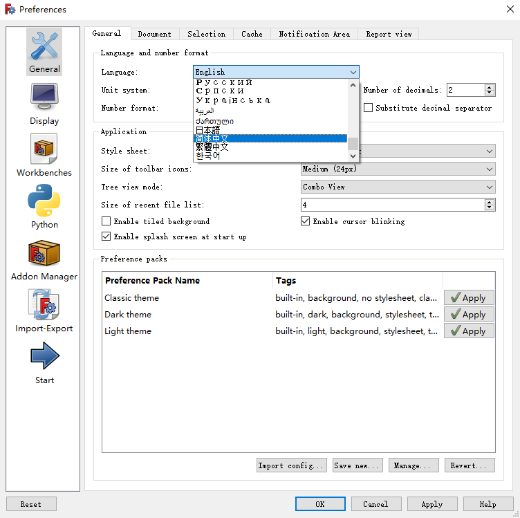Select the General tab

(107, 33)
